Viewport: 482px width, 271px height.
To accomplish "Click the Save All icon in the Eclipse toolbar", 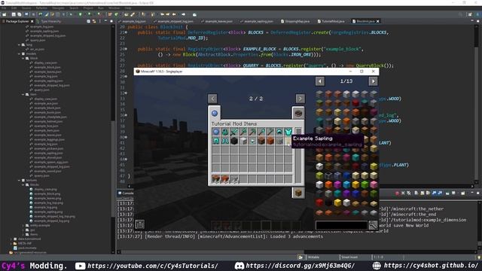I will coord(20,14).
